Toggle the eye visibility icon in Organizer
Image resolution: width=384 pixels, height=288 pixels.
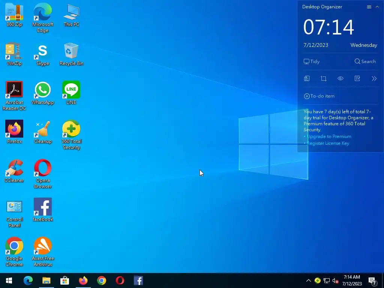pyautogui.click(x=340, y=78)
